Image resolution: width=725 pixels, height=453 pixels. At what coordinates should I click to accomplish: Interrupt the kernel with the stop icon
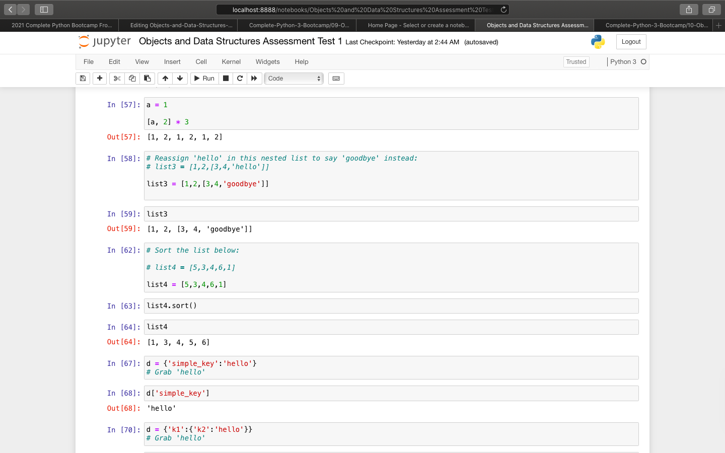[226, 78]
